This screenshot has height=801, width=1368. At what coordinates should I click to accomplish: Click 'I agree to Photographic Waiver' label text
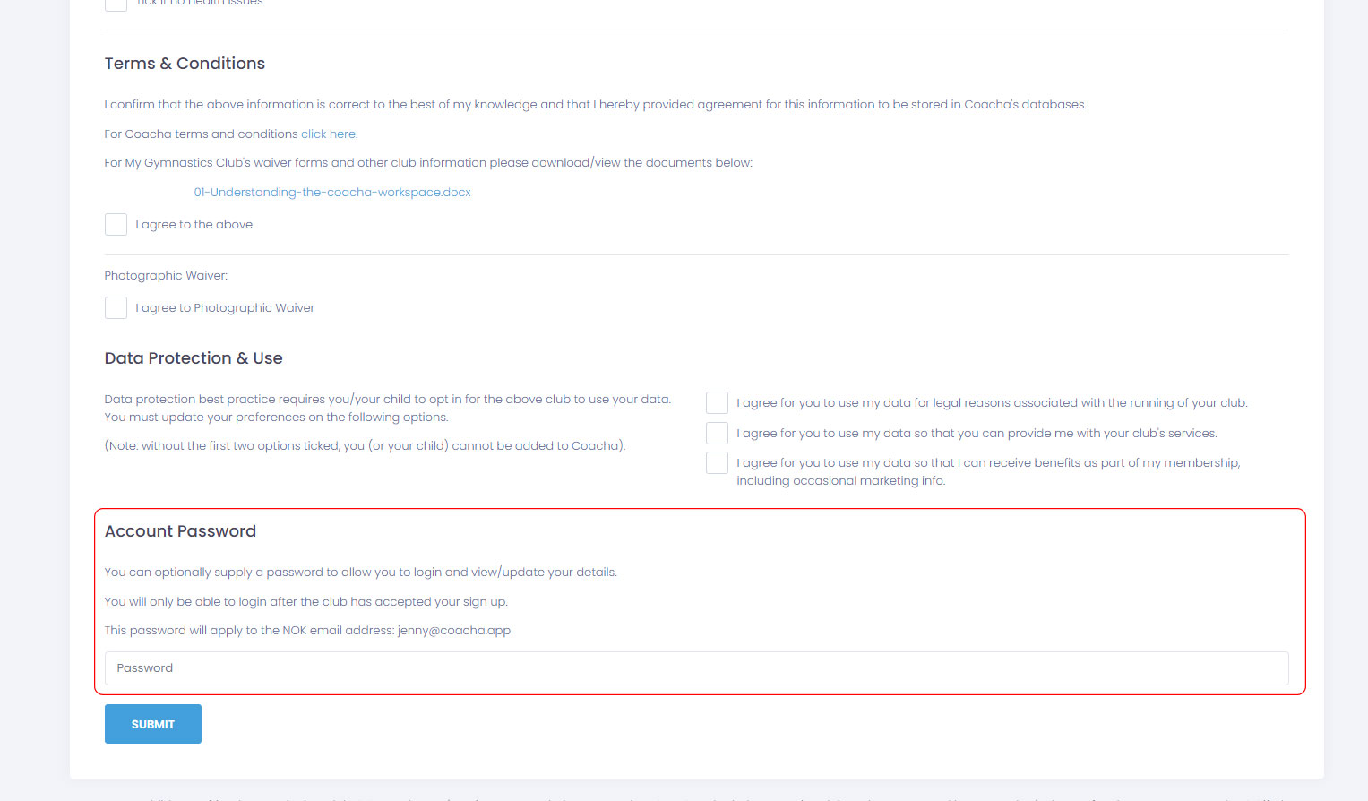click(x=225, y=307)
